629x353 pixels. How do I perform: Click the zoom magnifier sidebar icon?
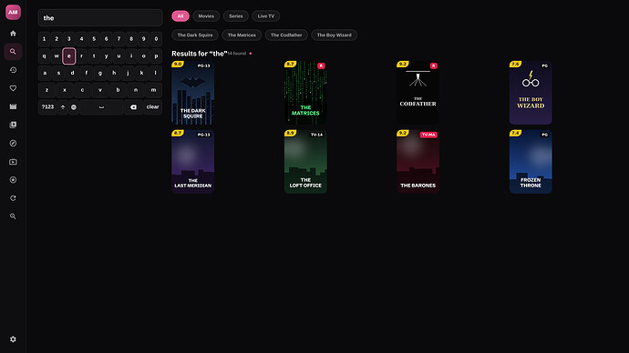[13, 217]
